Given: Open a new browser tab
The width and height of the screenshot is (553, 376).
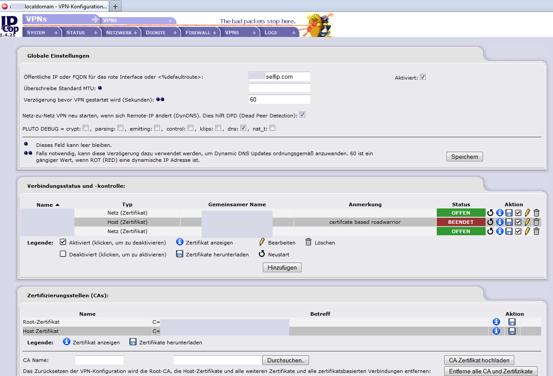Looking at the screenshot, I should click(x=115, y=6).
